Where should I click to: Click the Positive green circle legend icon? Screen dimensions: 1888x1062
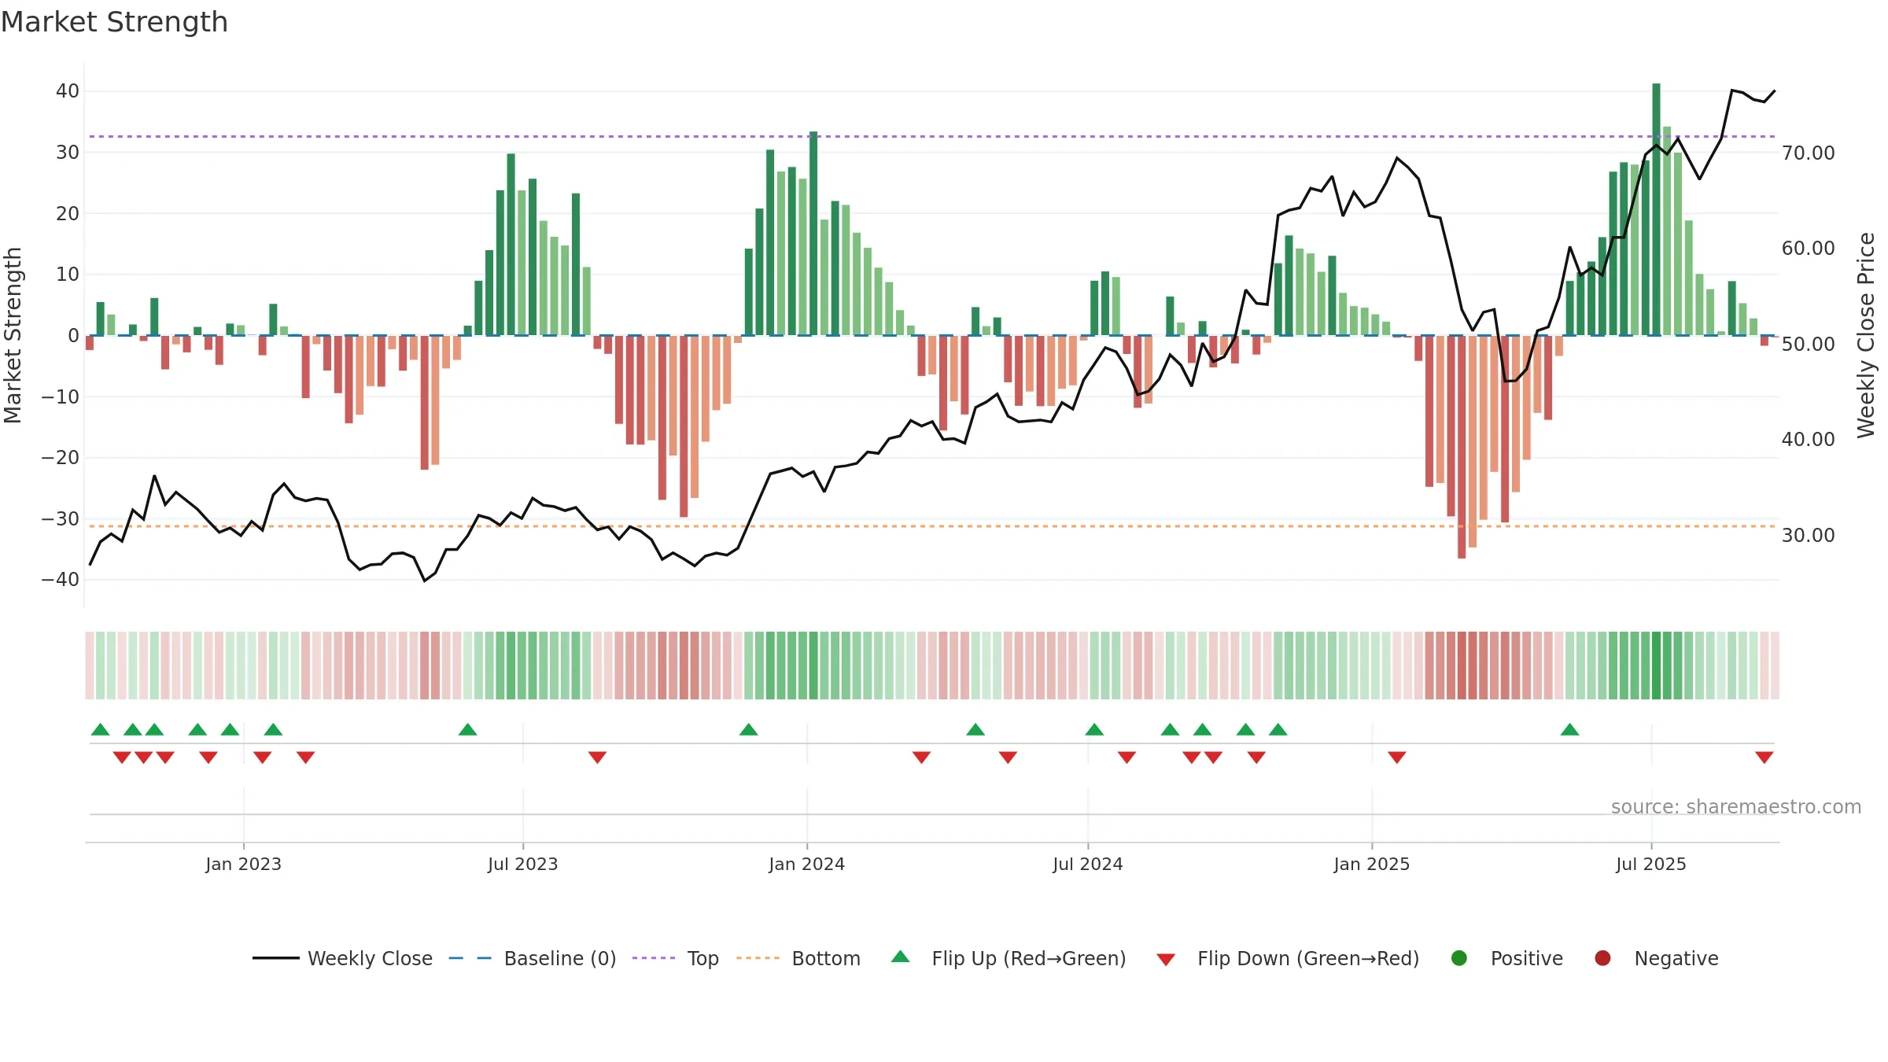1459,958
